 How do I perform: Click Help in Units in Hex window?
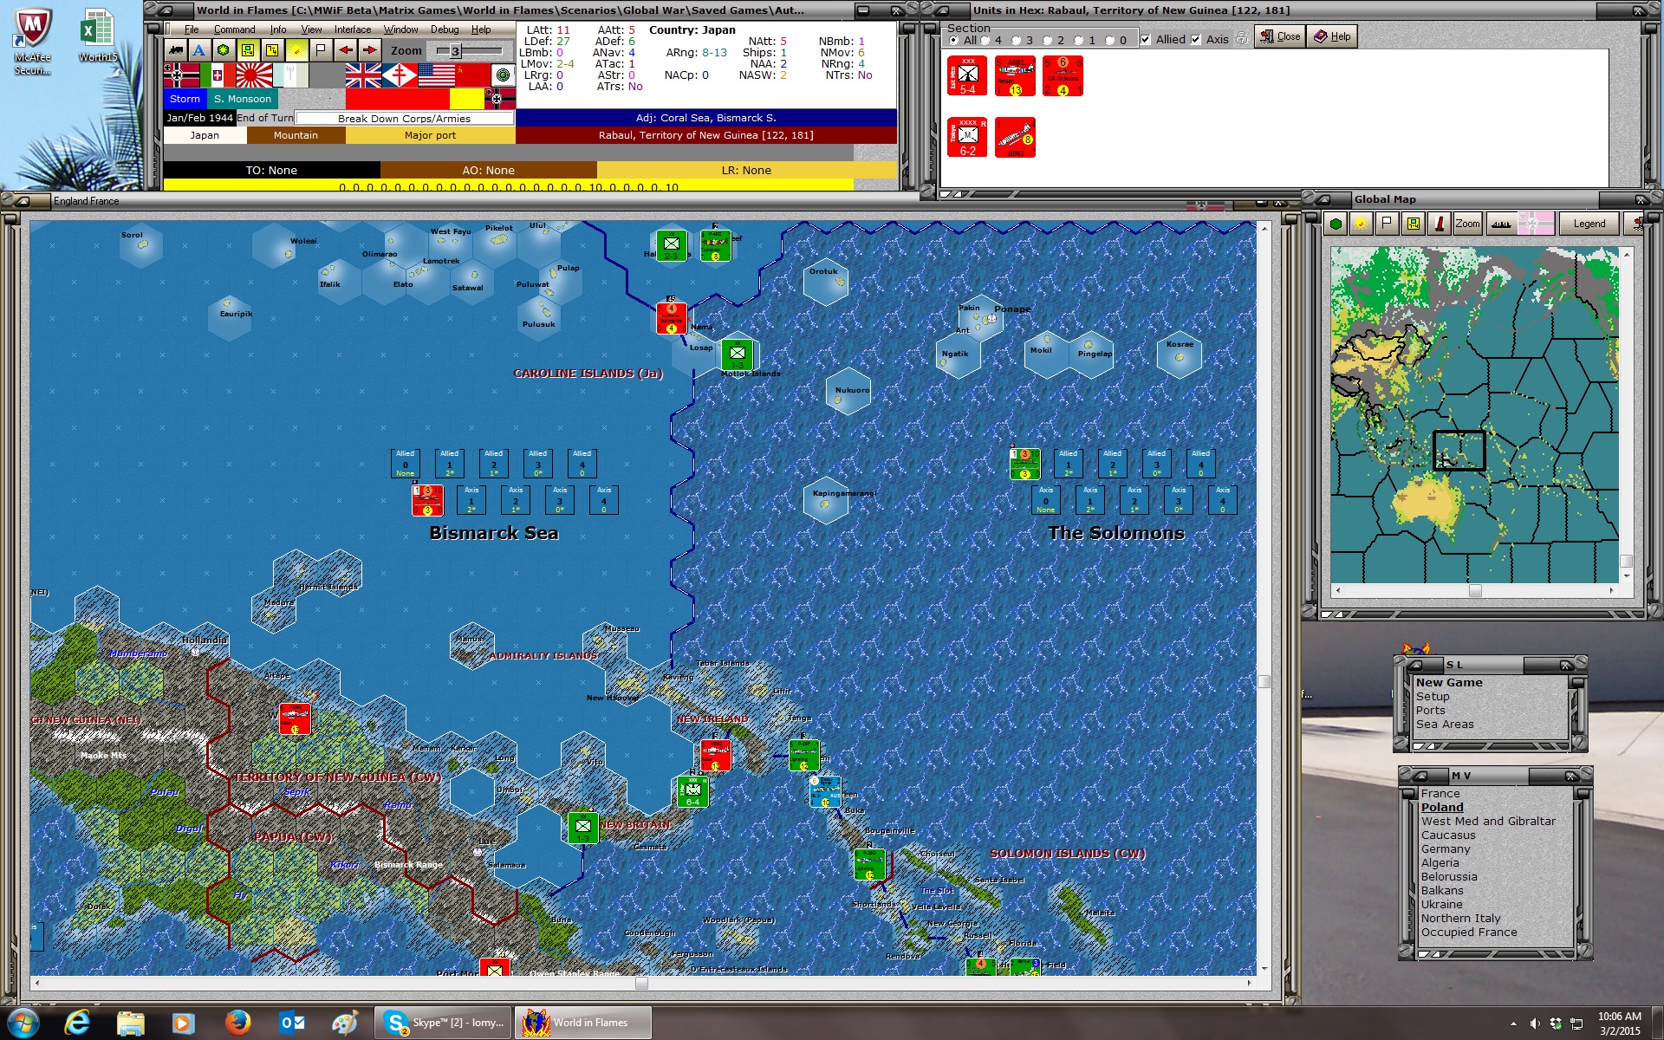(x=1333, y=36)
